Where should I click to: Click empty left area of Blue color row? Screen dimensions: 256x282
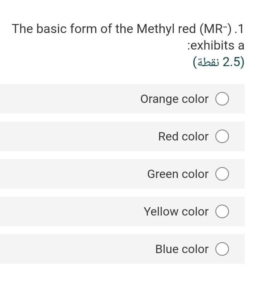(x=56, y=249)
